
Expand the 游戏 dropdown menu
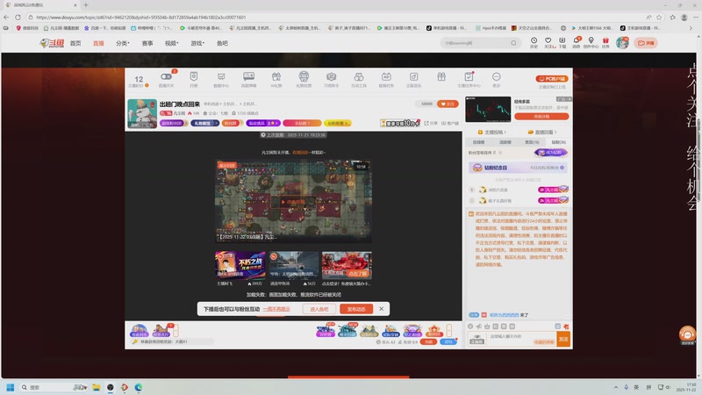tap(197, 43)
